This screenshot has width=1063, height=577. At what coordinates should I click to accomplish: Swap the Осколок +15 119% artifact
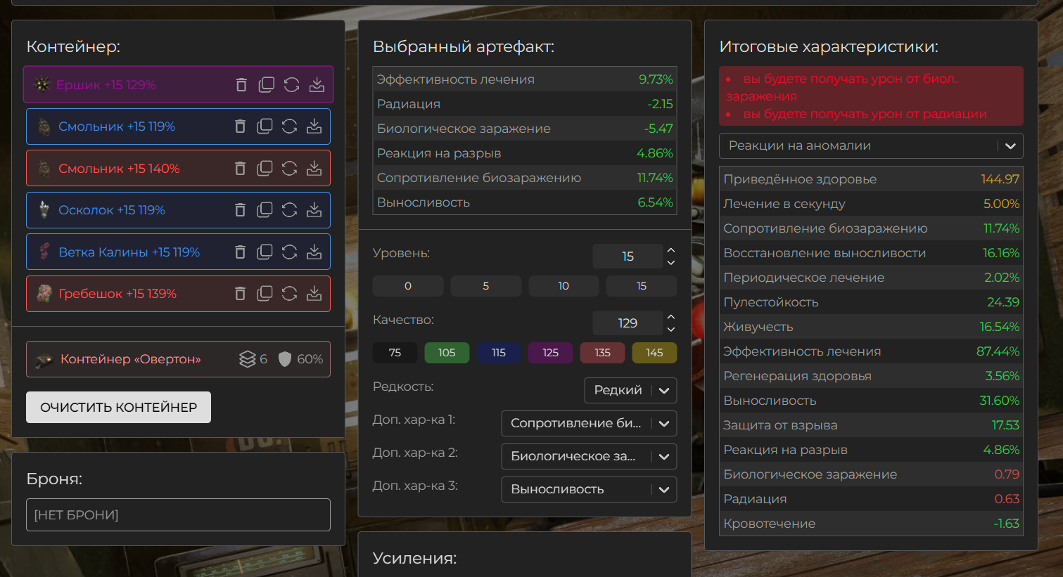click(x=289, y=210)
